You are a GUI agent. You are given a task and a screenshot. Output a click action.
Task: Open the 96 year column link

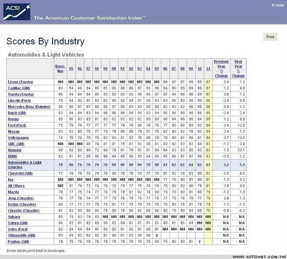click(79, 68)
